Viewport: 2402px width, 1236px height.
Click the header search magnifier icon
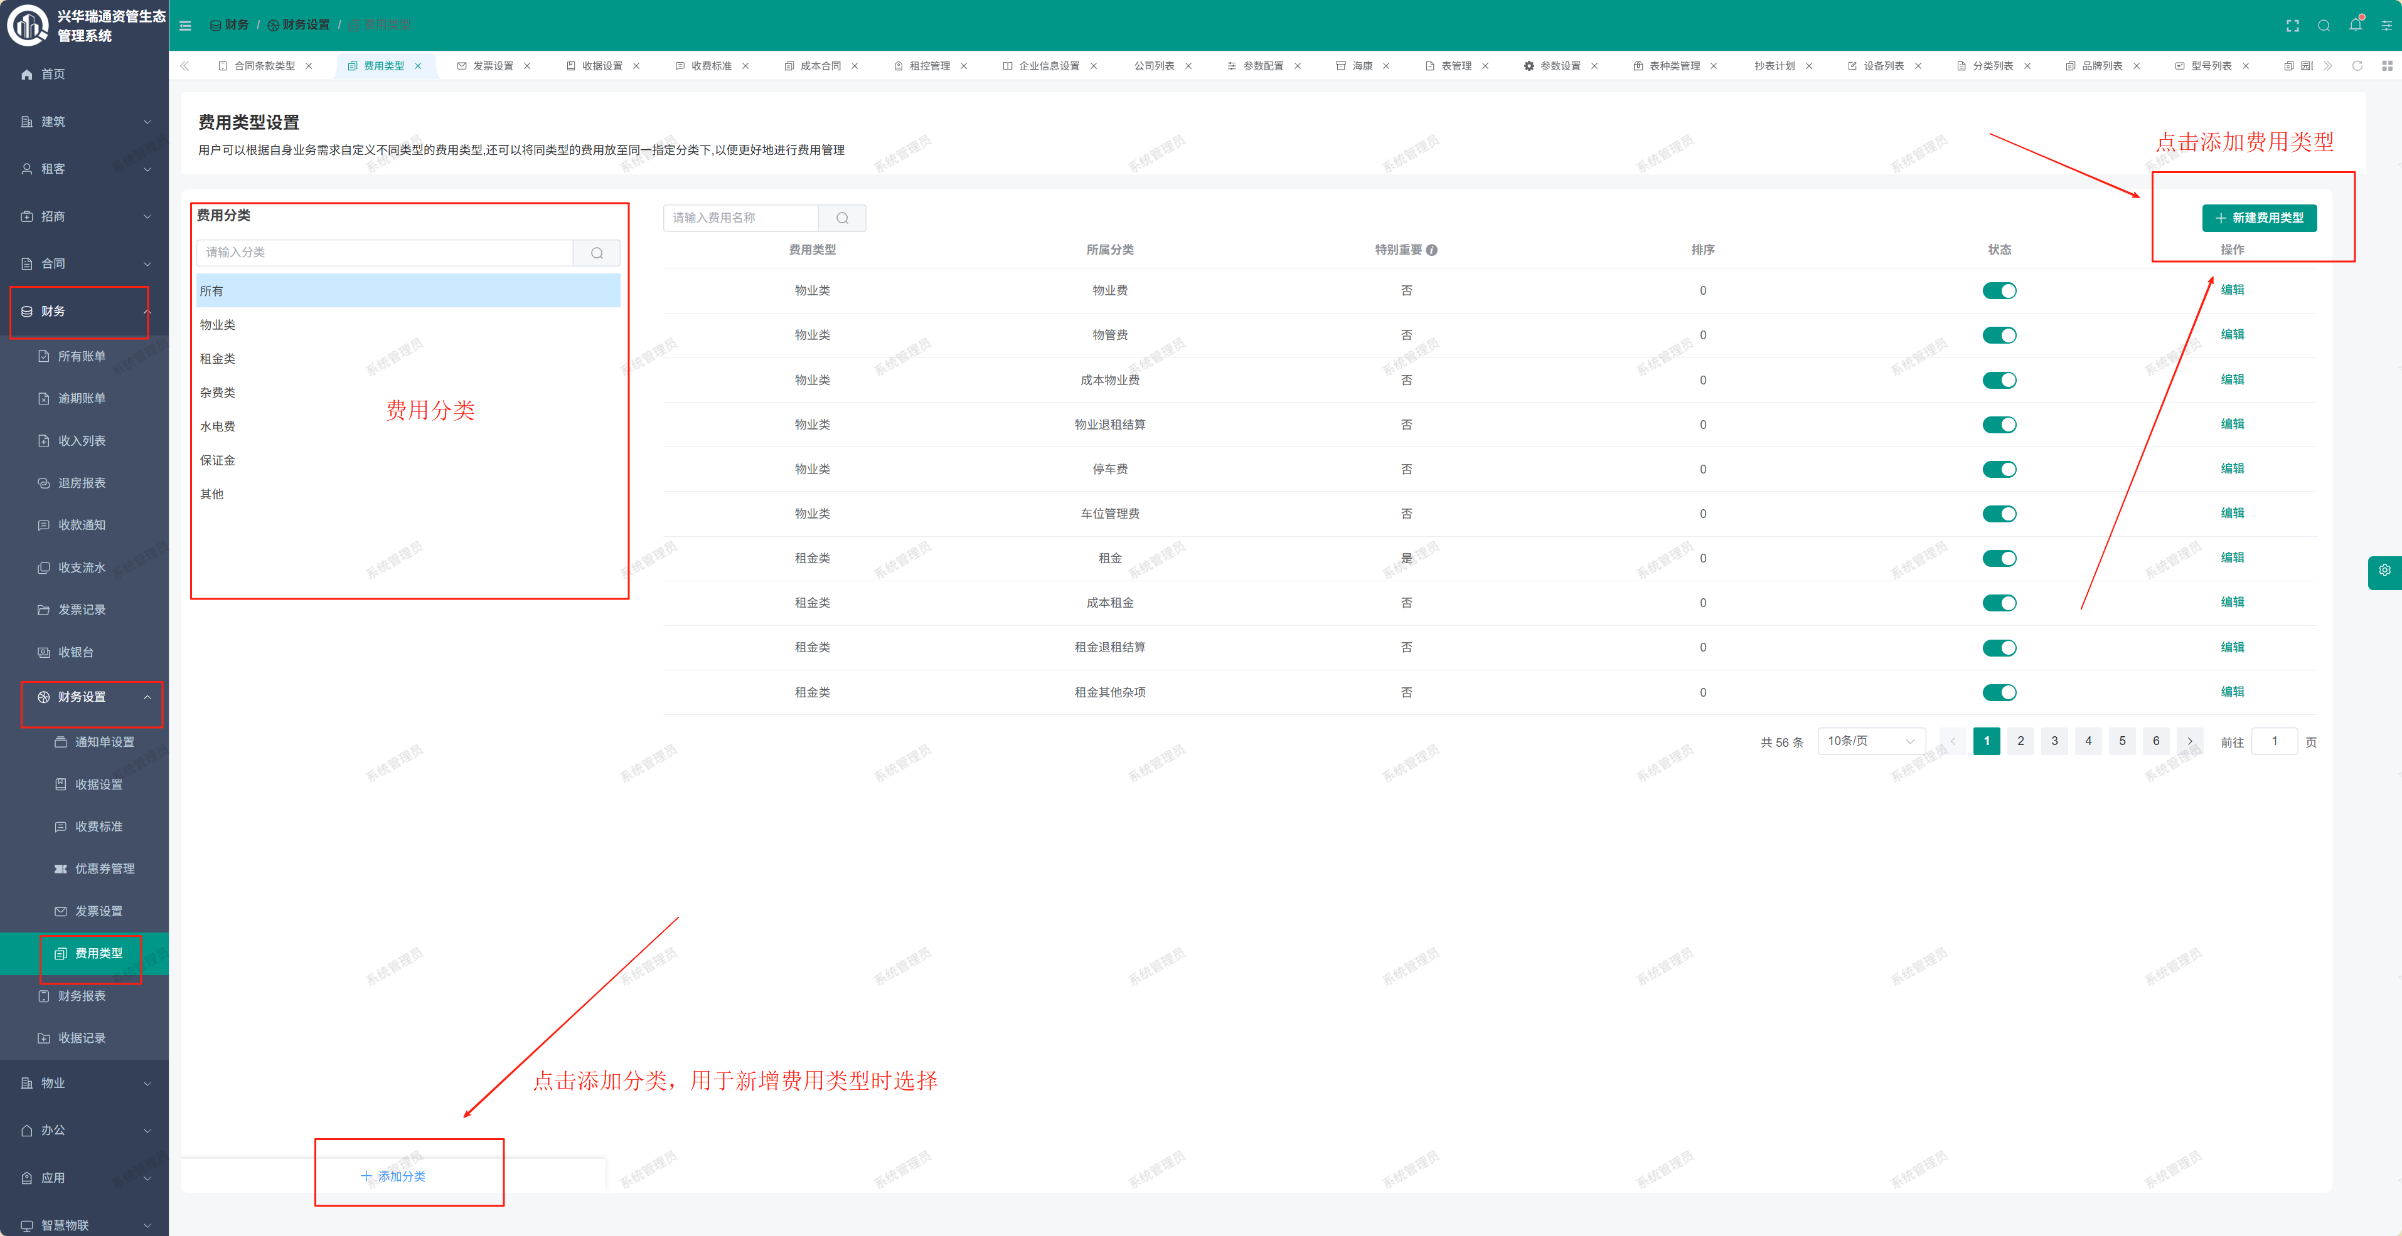coord(2324,25)
